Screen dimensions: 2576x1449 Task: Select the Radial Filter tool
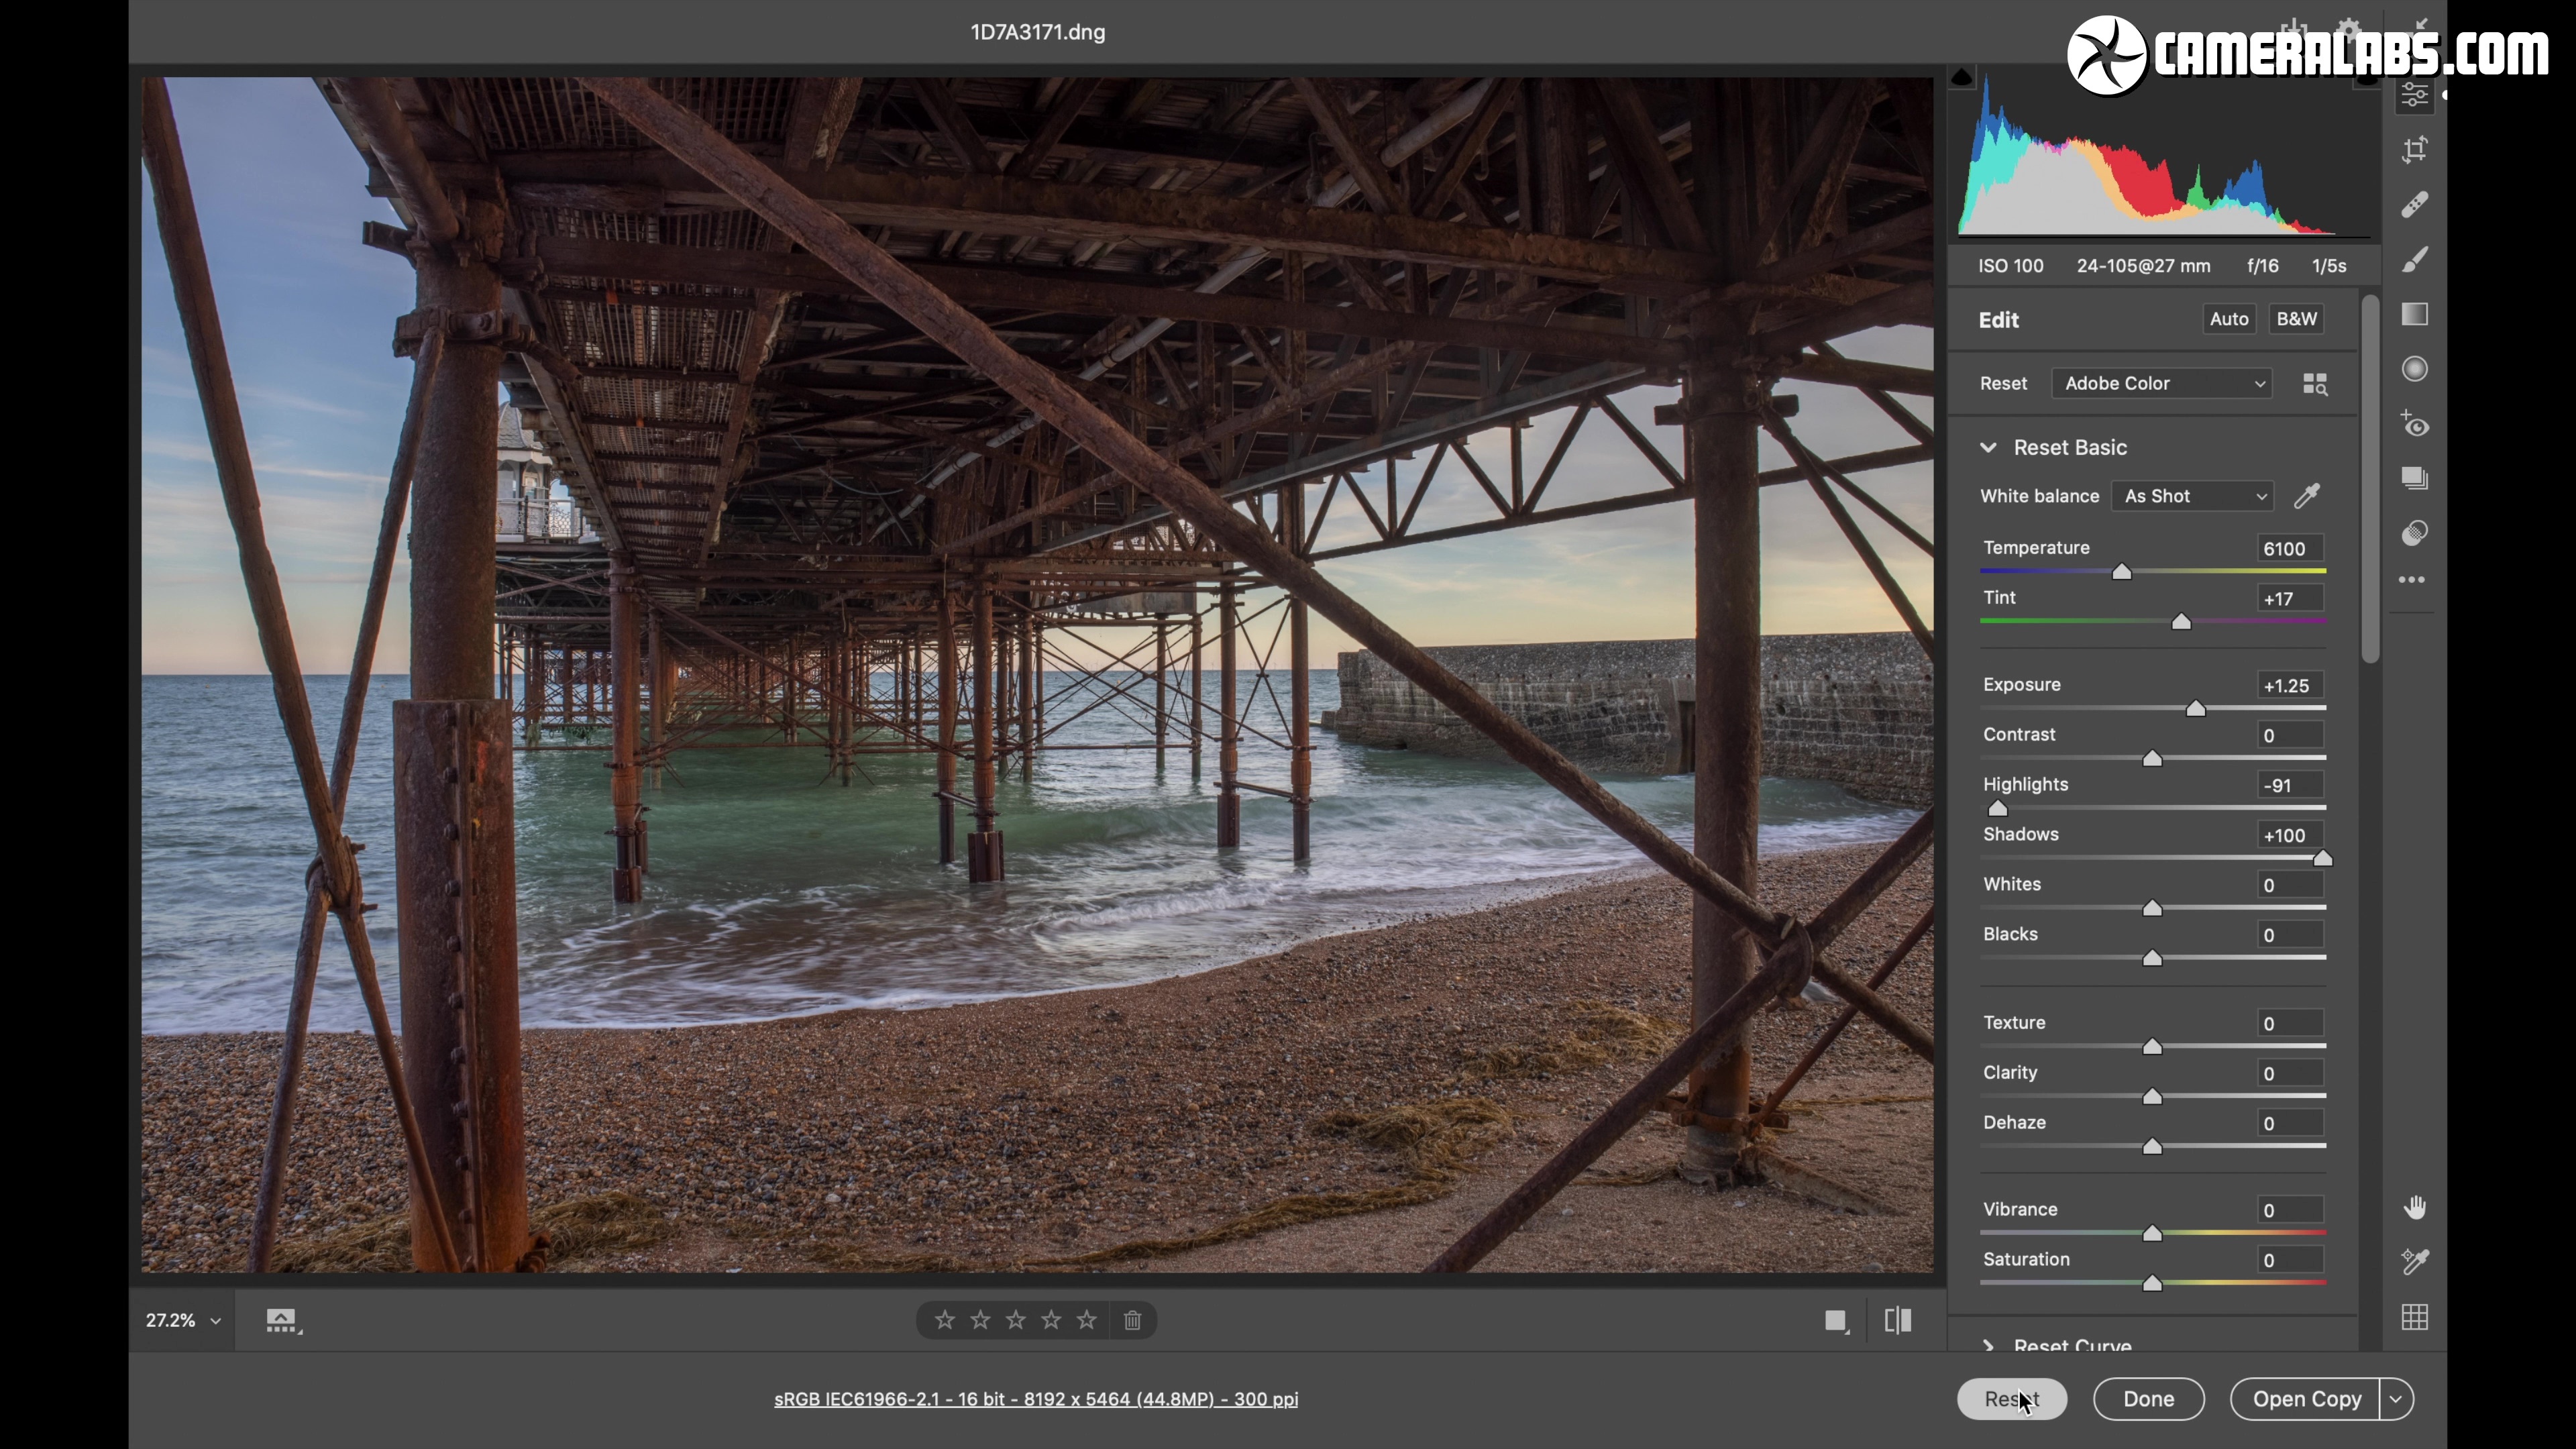2415,369
